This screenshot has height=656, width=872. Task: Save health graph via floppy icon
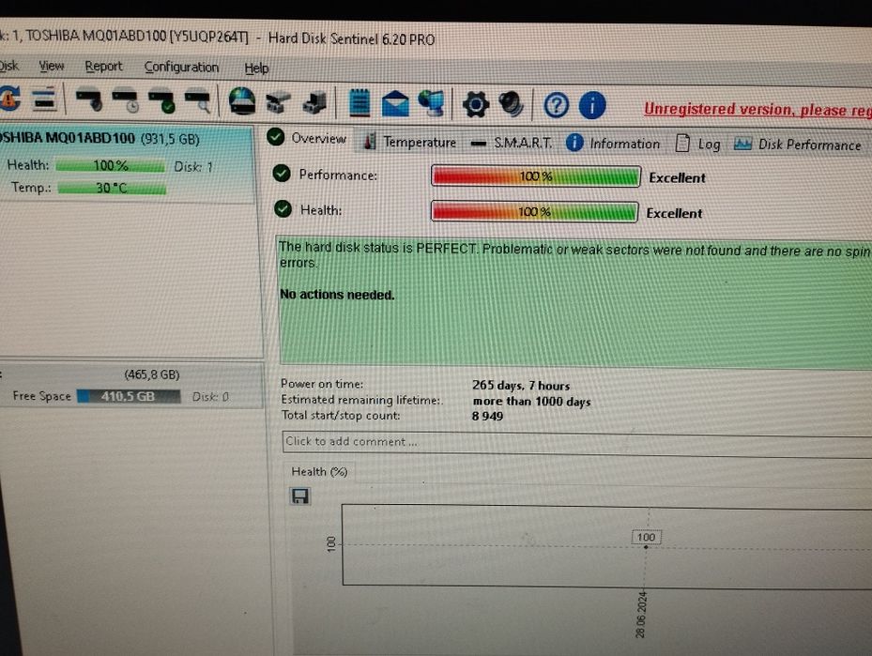[300, 496]
